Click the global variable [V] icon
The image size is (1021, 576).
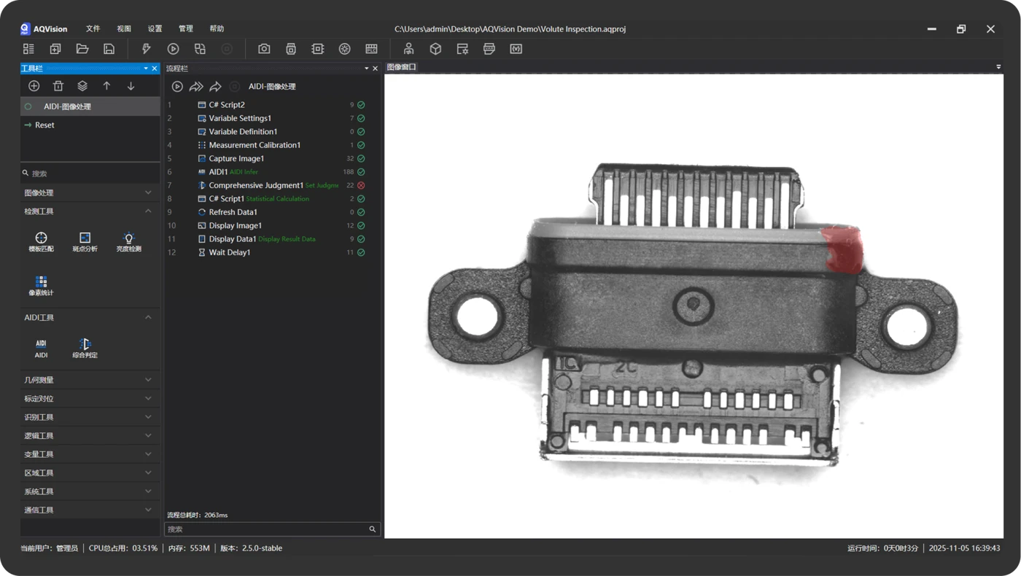point(516,49)
